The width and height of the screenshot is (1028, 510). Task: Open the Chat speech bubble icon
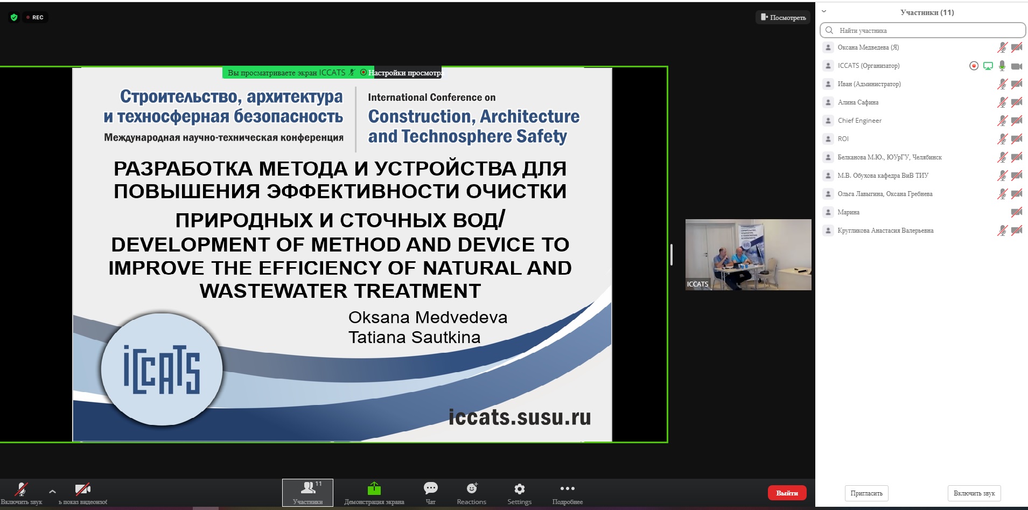(430, 488)
